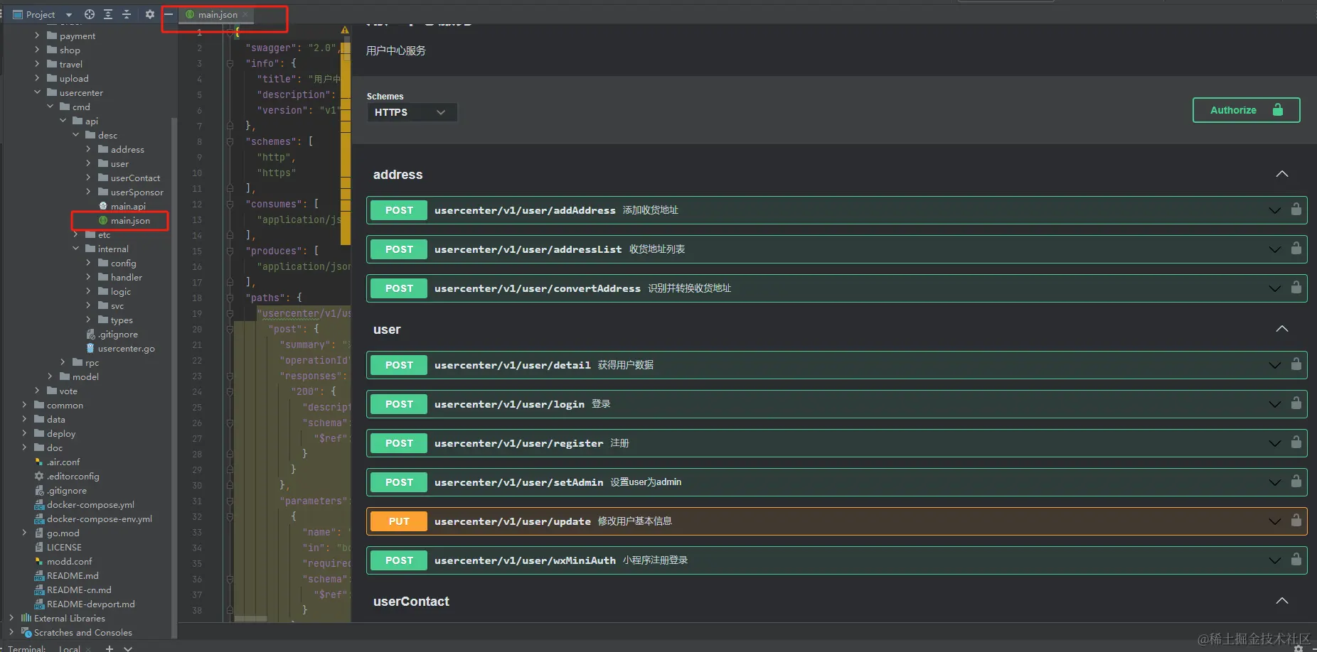Select go.mod in project tree
1317x652 pixels.
click(63, 533)
